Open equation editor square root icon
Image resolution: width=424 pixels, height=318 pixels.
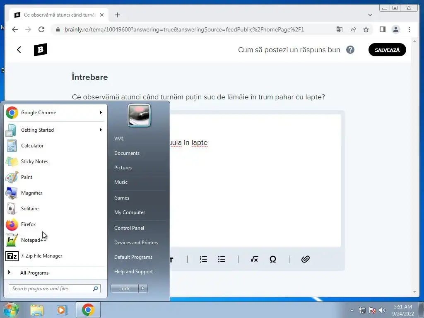(254, 259)
